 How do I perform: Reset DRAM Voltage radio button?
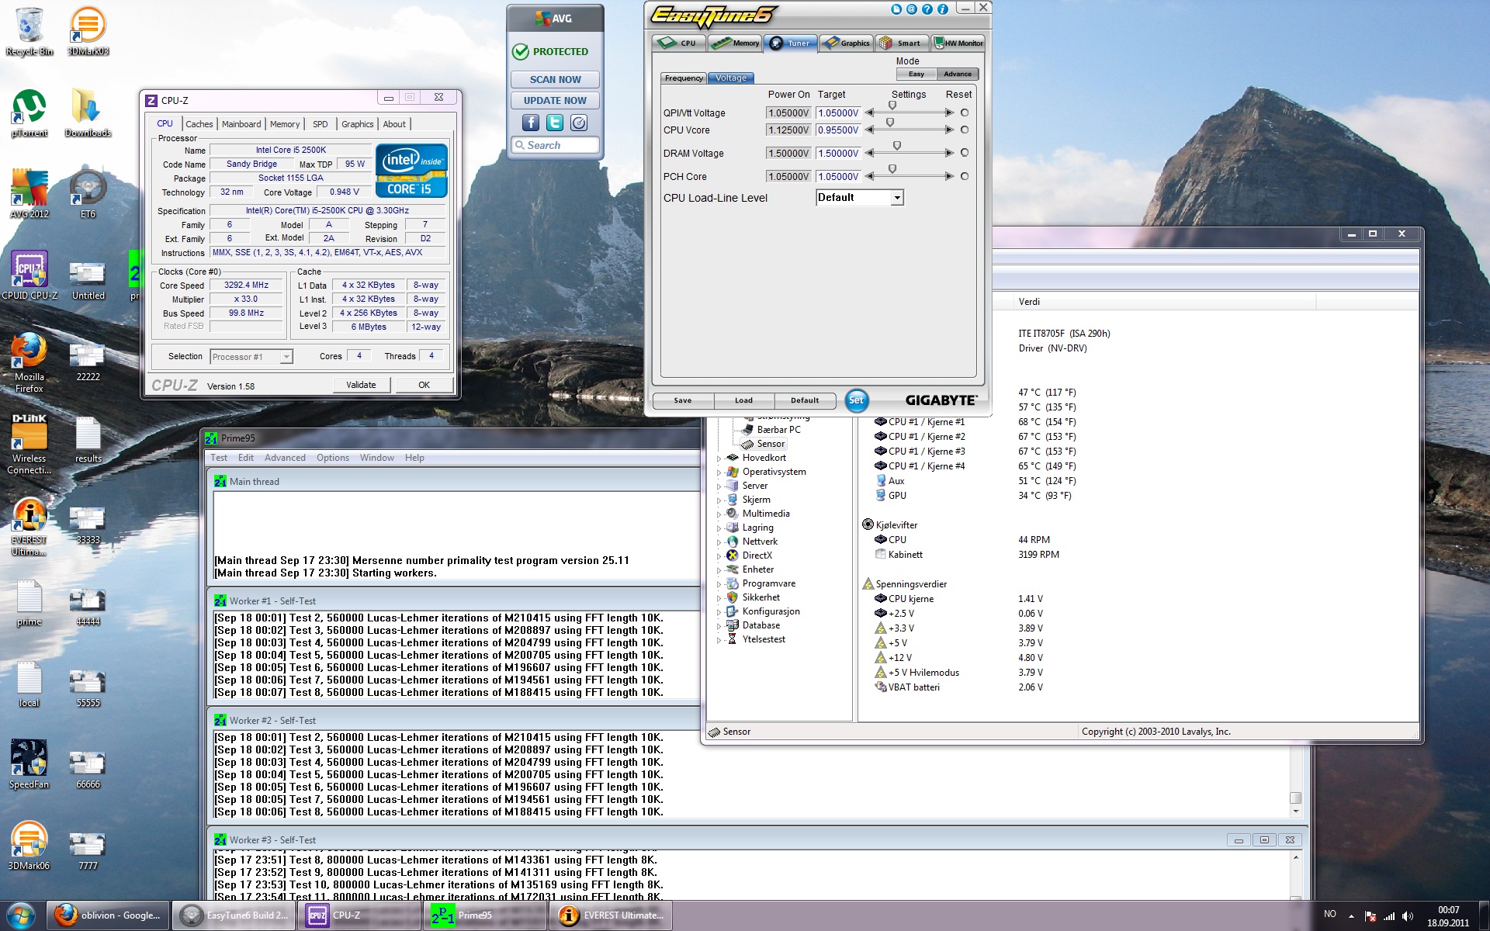pos(965,153)
